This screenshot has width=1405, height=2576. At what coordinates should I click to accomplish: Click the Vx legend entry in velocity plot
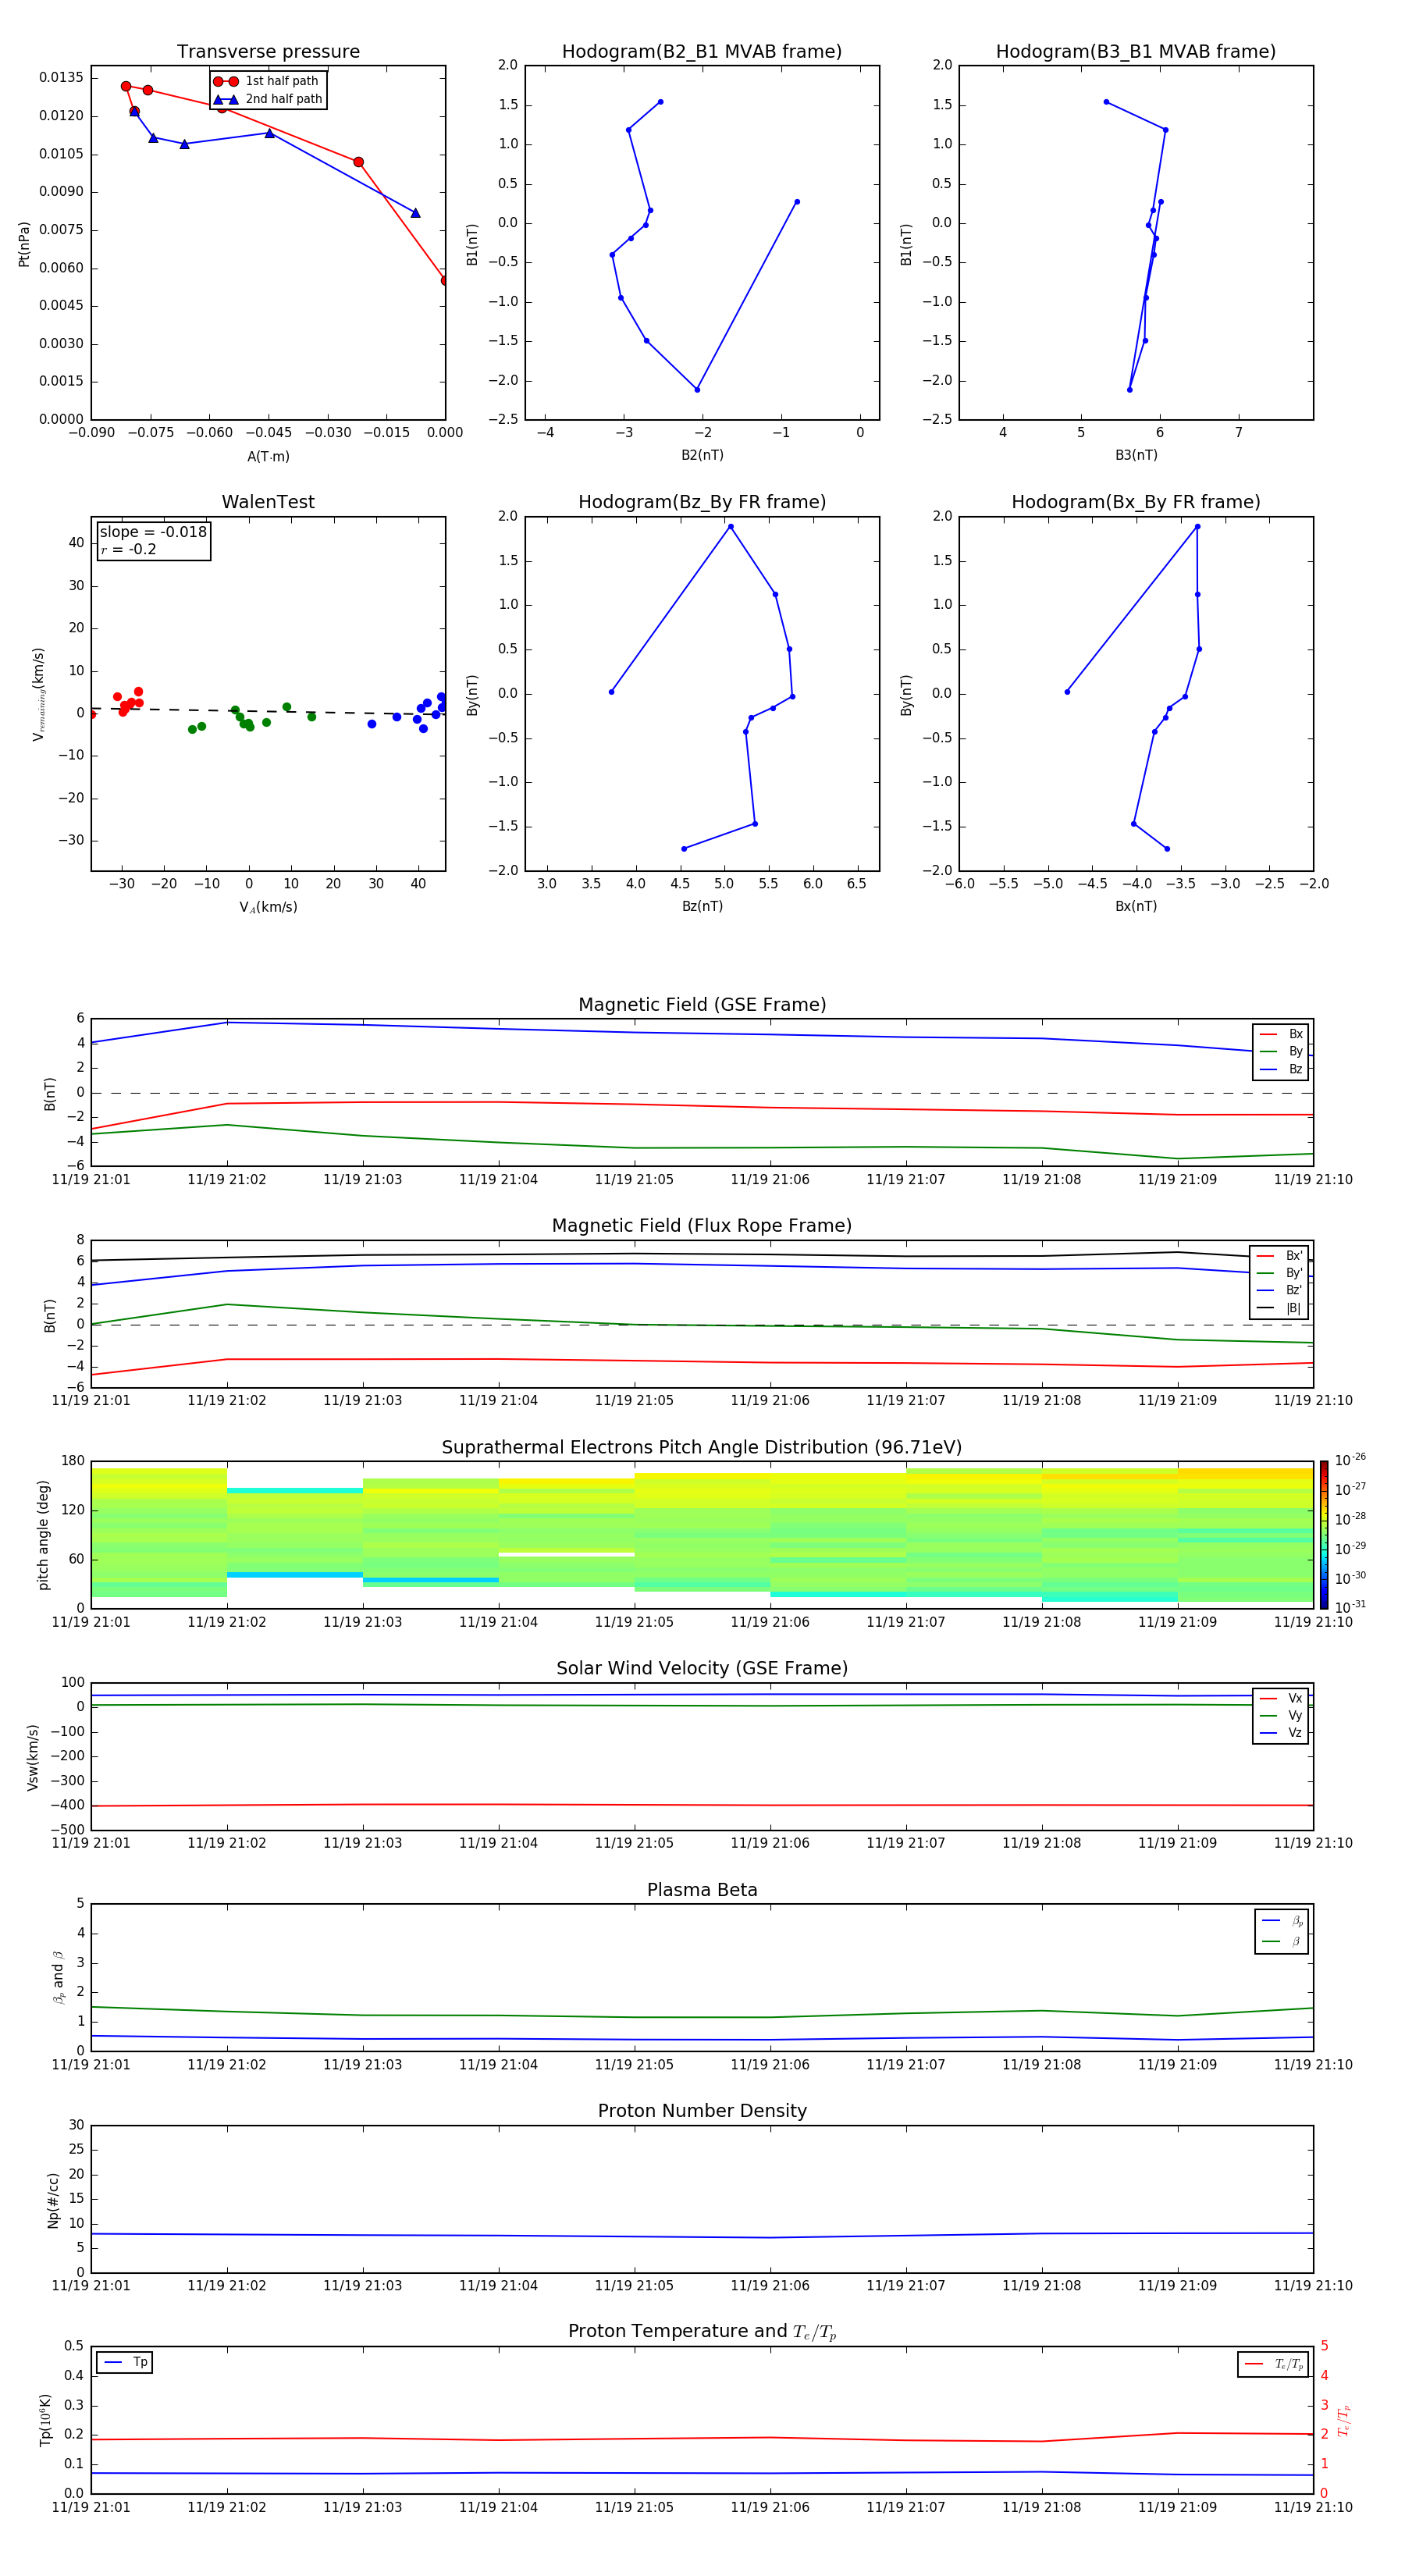(x=1281, y=1698)
